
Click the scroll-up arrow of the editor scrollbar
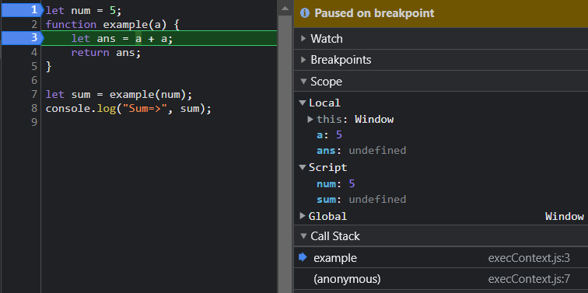pyautogui.click(x=285, y=9)
